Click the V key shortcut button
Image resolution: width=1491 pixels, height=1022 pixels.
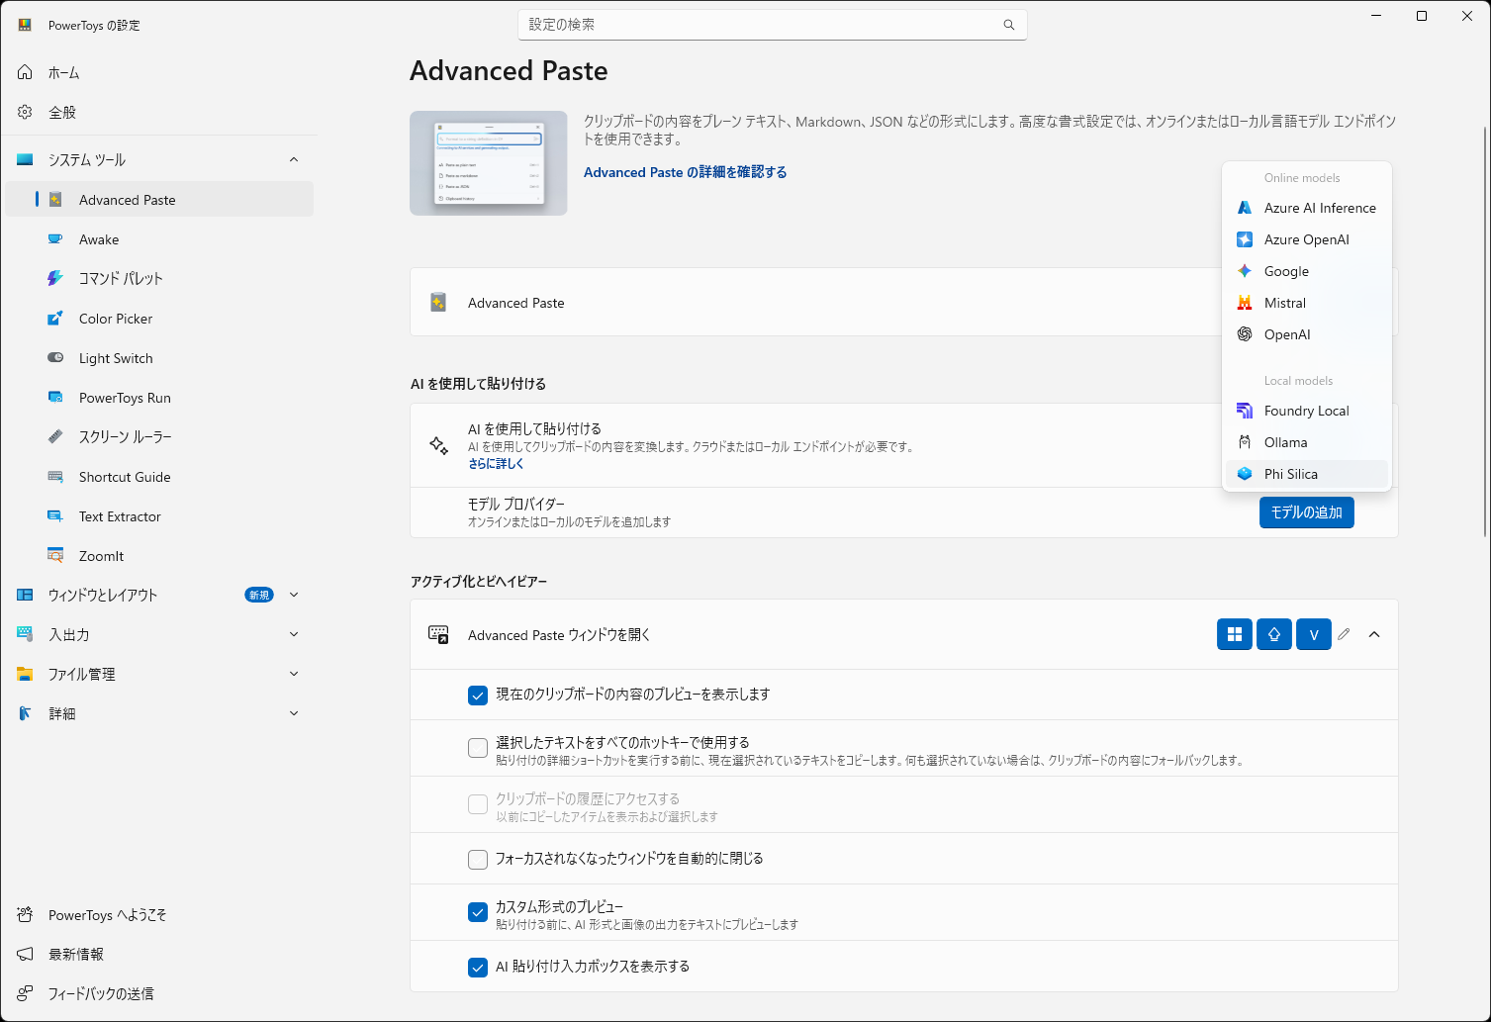point(1314,635)
